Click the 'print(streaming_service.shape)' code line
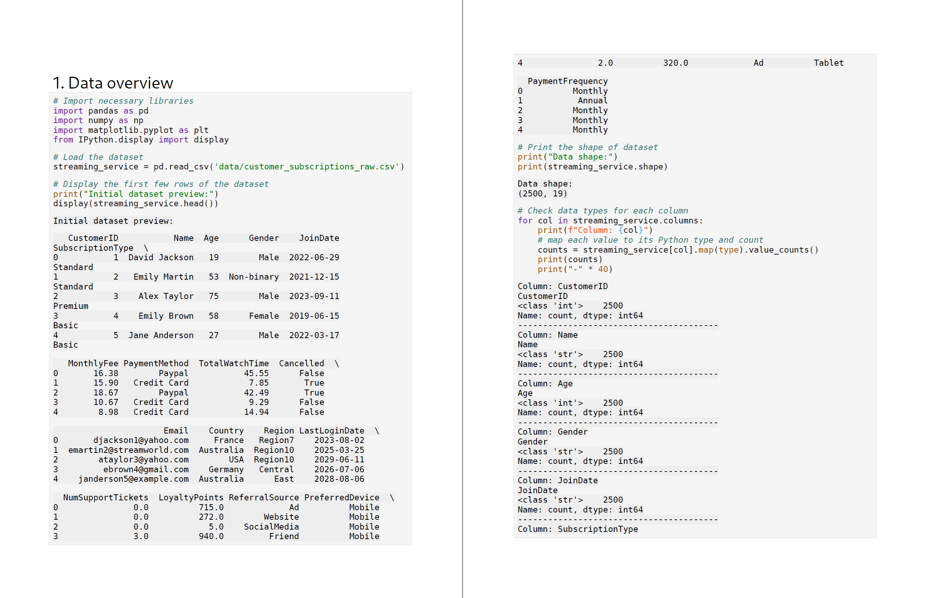 point(592,166)
